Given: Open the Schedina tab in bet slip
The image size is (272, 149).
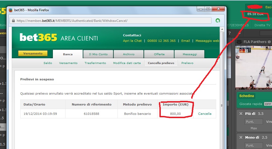Looking at the screenshot, I should click(x=247, y=96).
